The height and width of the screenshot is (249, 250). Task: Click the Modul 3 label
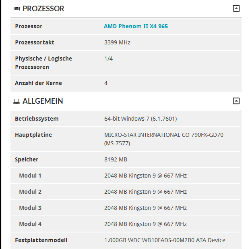tap(30, 208)
